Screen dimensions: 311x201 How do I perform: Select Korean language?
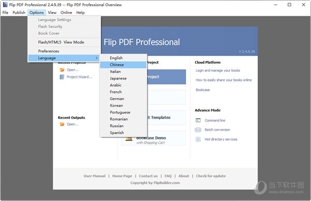click(123, 105)
